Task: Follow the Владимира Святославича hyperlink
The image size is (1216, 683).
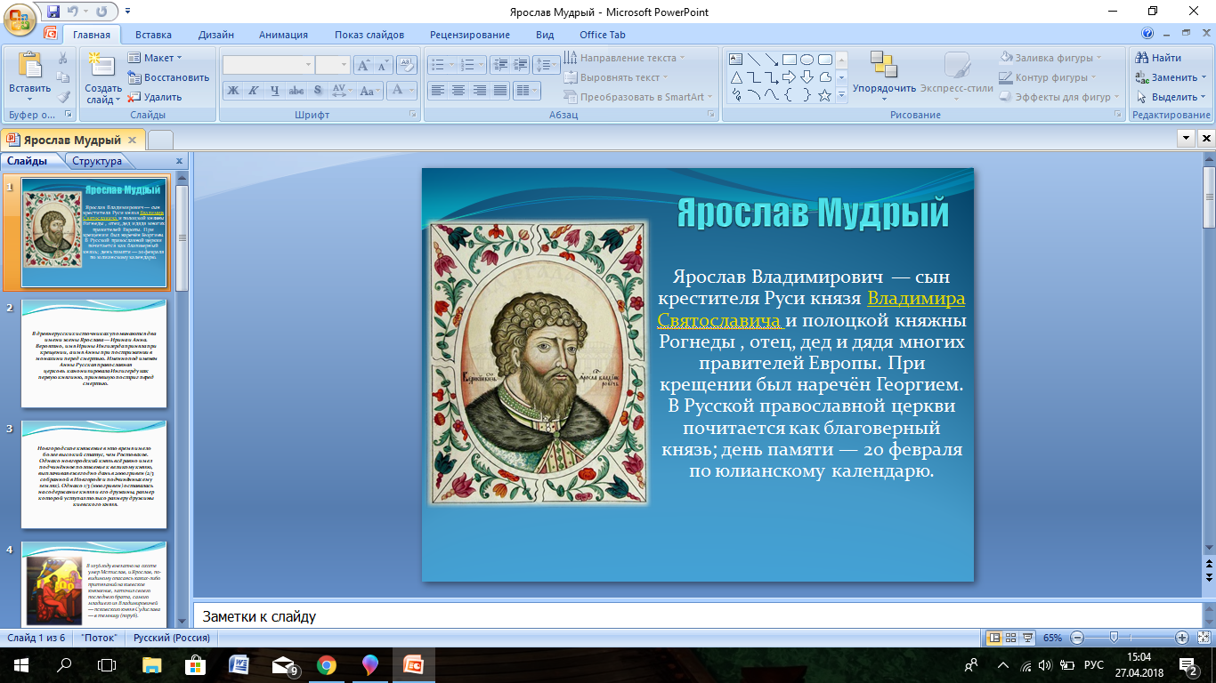Action: coord(811,309)
